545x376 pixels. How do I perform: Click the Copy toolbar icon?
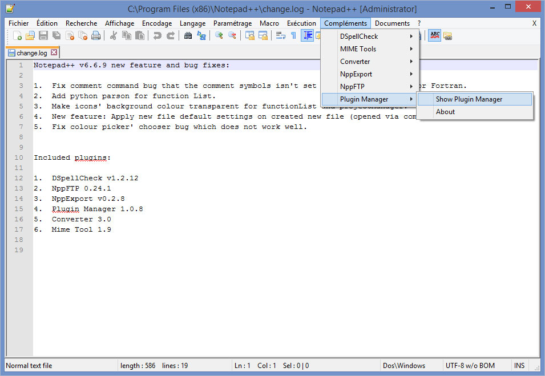pyautogui.click(x=127, y=36)
